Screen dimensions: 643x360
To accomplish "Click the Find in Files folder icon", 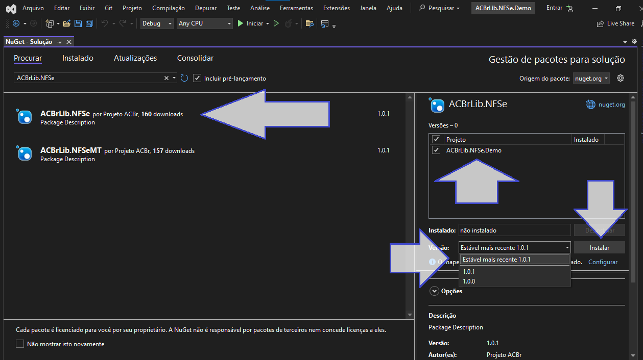I will click(309, 23).
